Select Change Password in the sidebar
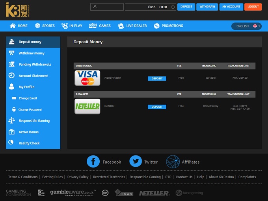 [30, 110]
